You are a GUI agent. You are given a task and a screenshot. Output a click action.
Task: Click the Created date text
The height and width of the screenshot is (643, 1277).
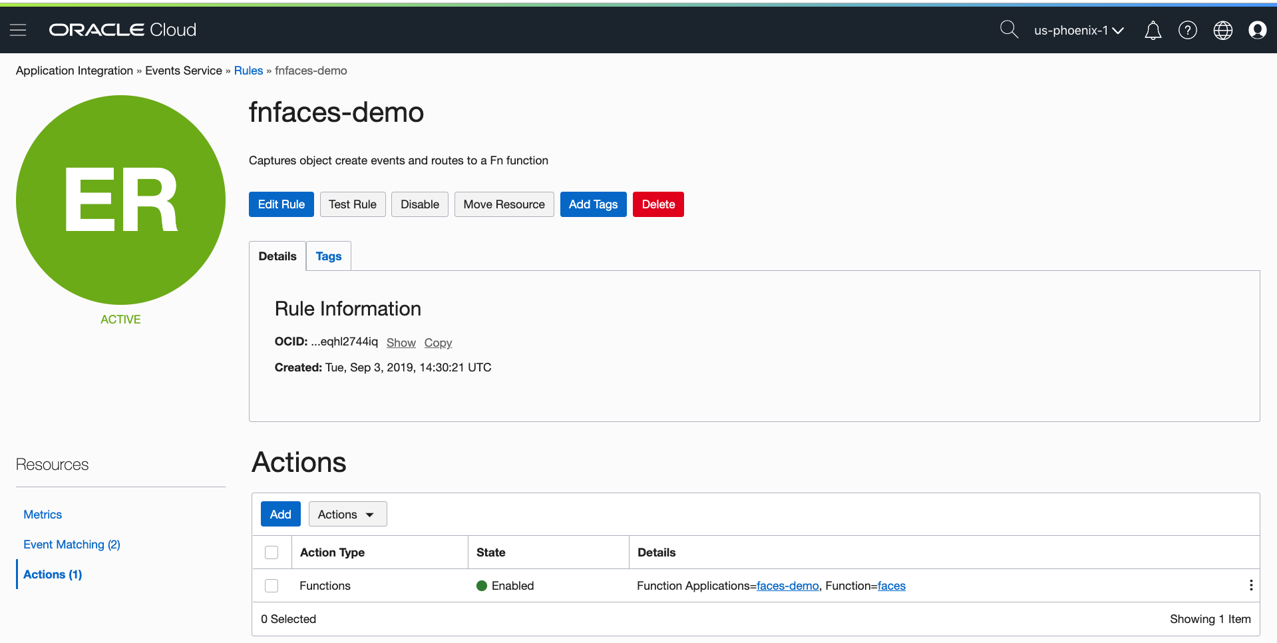coord(383,367)
